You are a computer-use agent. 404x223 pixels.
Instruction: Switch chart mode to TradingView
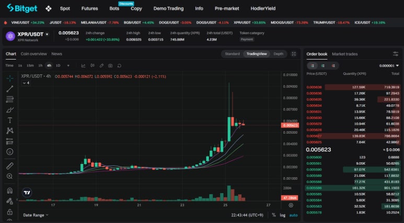coord(257,54)
